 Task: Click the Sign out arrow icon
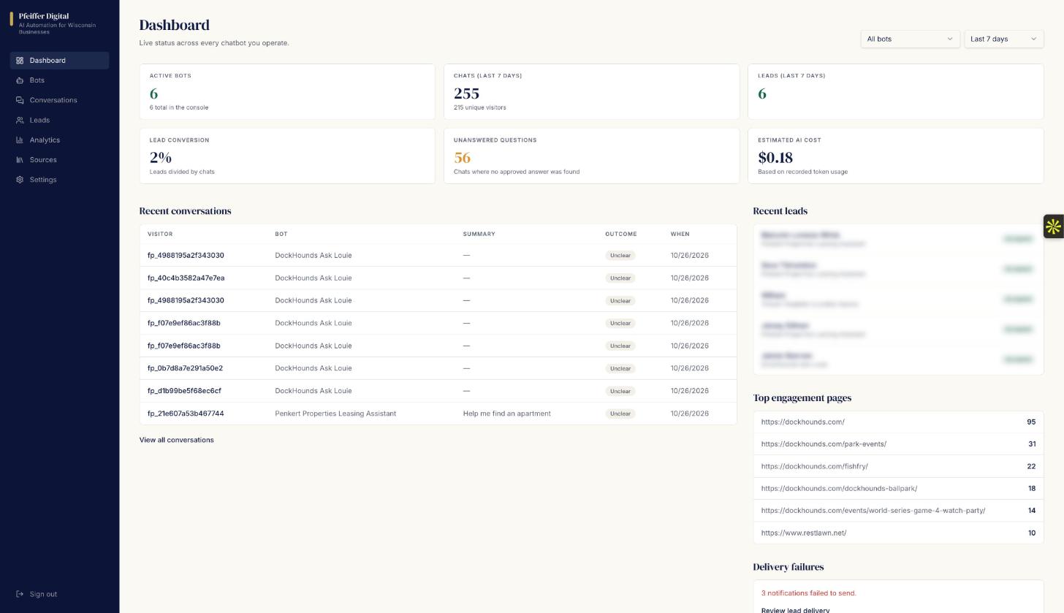(20, 594)
